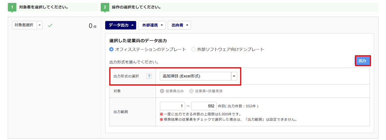This screenshot has height=140, width=386.
Task: Click the green checkmark icon
Action: (50, 26)
